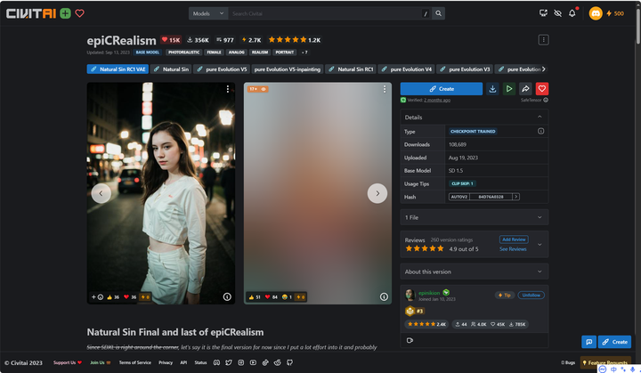The width and height of the screenshot is (641, 373).
Task: Switch to Natural Sin version tab
Action: (x=171, y=69)
